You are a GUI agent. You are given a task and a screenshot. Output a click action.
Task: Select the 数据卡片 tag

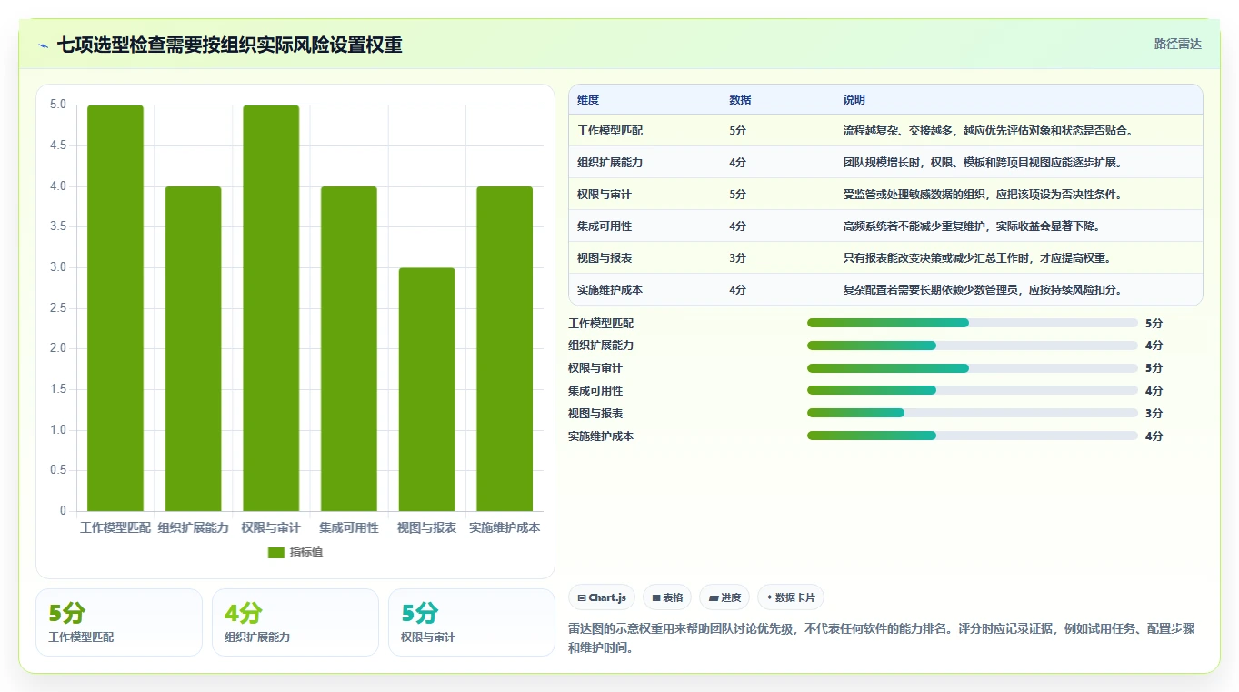[x=791, y=597]
